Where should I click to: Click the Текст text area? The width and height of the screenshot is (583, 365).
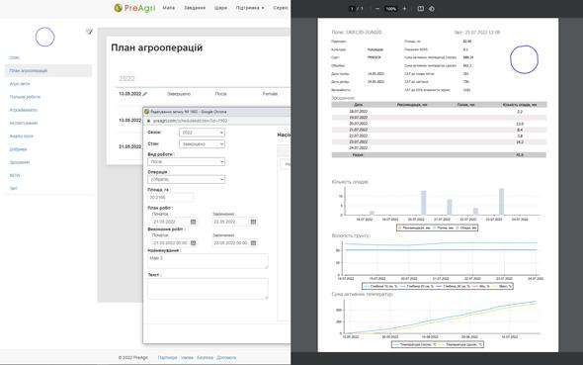click(x=208, y=289)
